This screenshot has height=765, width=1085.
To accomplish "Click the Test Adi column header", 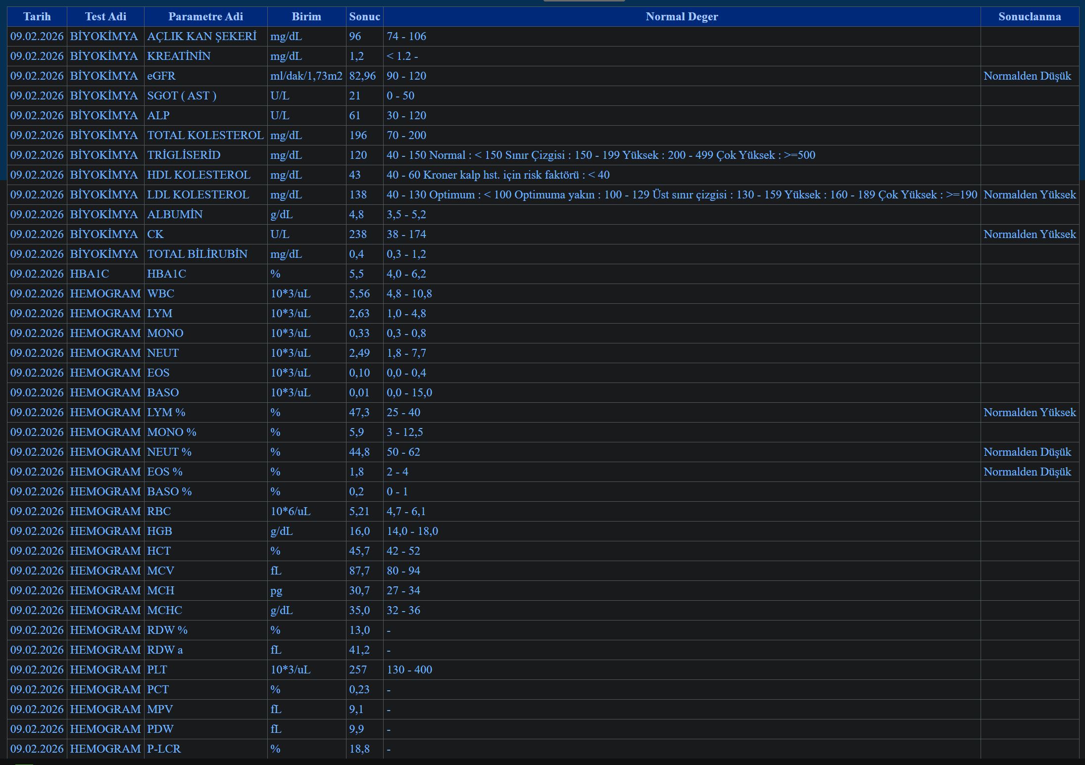I will pos(105,17).
